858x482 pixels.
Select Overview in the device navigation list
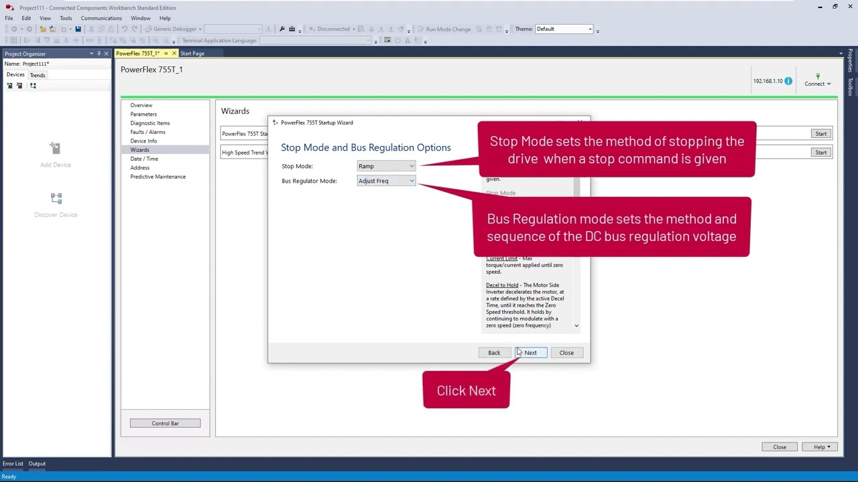[x=141, y=105]
